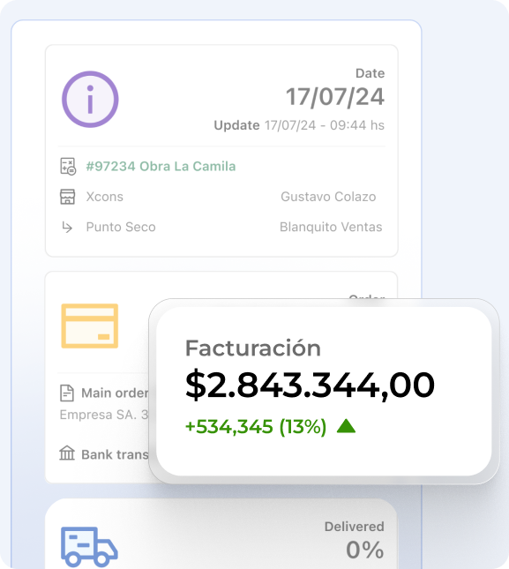This screenshot has height=569, width=509.
Task: Click the yellow credit card icon
Action: 90,326
